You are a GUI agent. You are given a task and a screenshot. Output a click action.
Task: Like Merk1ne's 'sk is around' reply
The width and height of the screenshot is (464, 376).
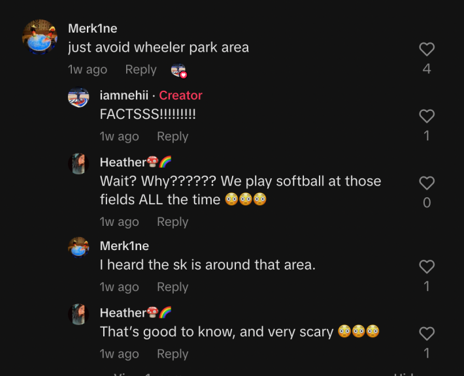click(427, 266)
